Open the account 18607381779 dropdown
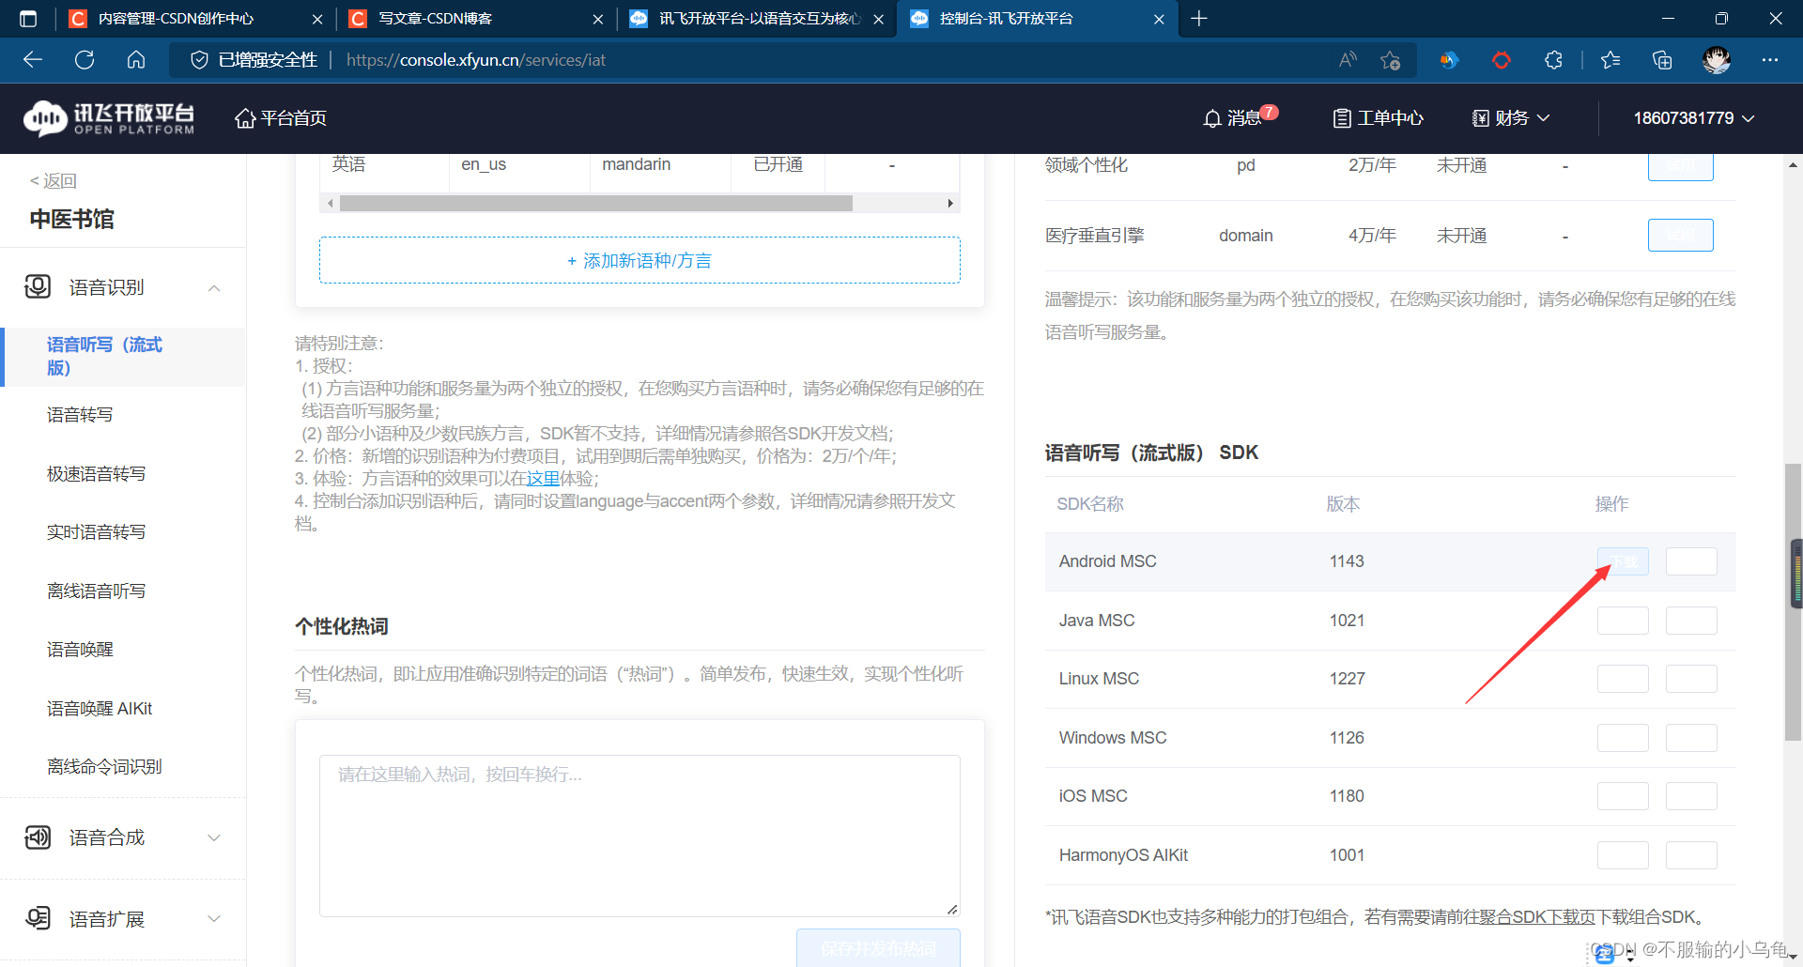This screenshot has width=1803, height=967. coord(1694,118)
